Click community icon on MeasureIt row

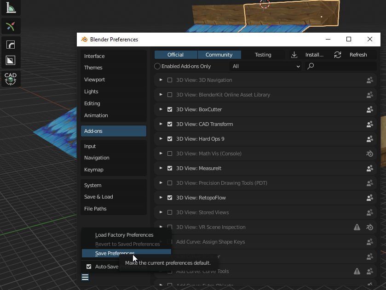click(x=370, y=169)
